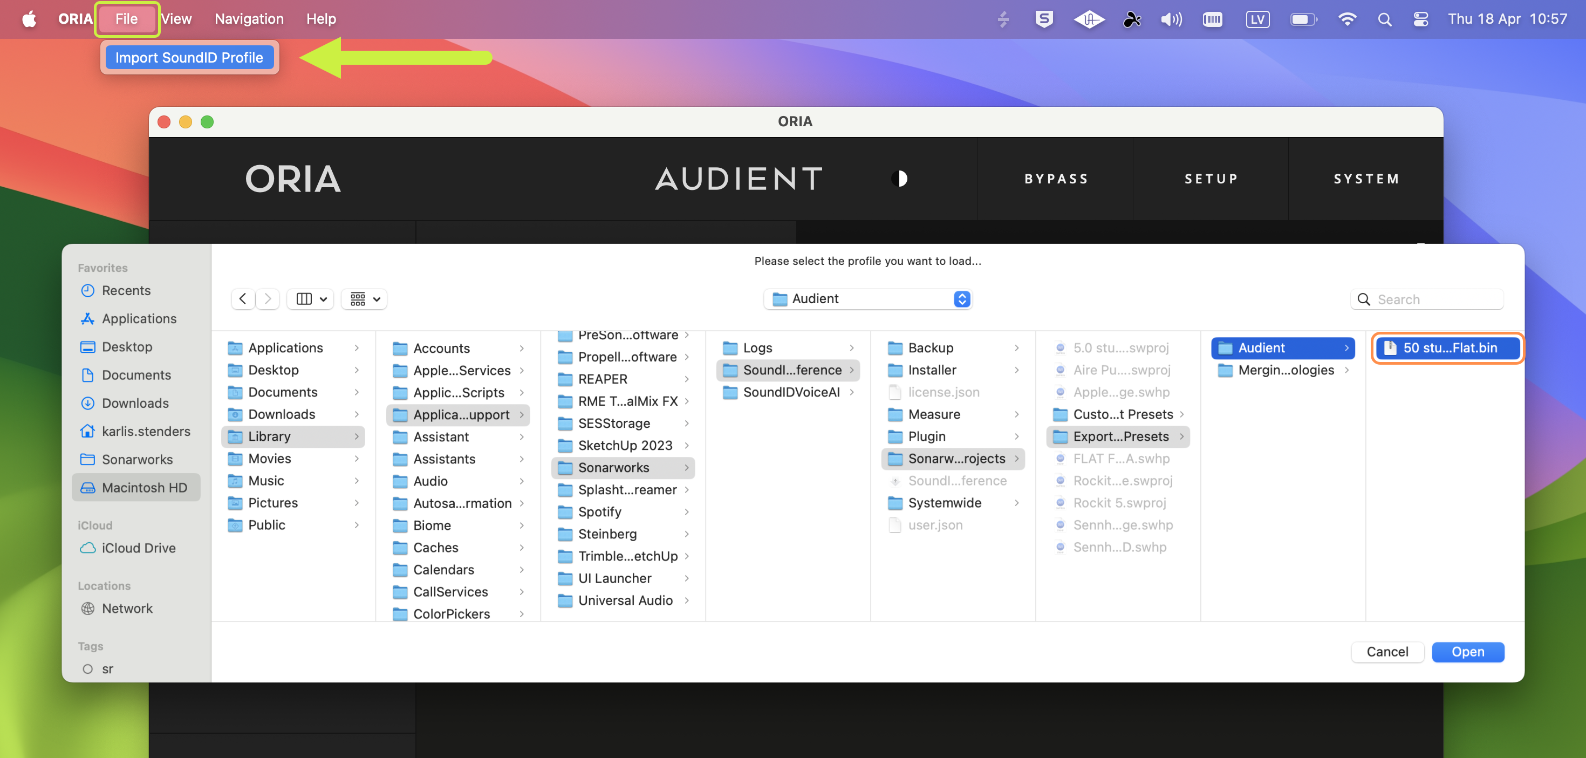Click the BYPASS button in ORIA
Image resolution: width=1586 pixels, height=758 pixels.
tap(1055, 179)
